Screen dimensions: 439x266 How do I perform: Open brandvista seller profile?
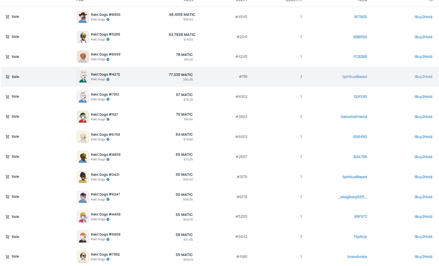[357, 256]
